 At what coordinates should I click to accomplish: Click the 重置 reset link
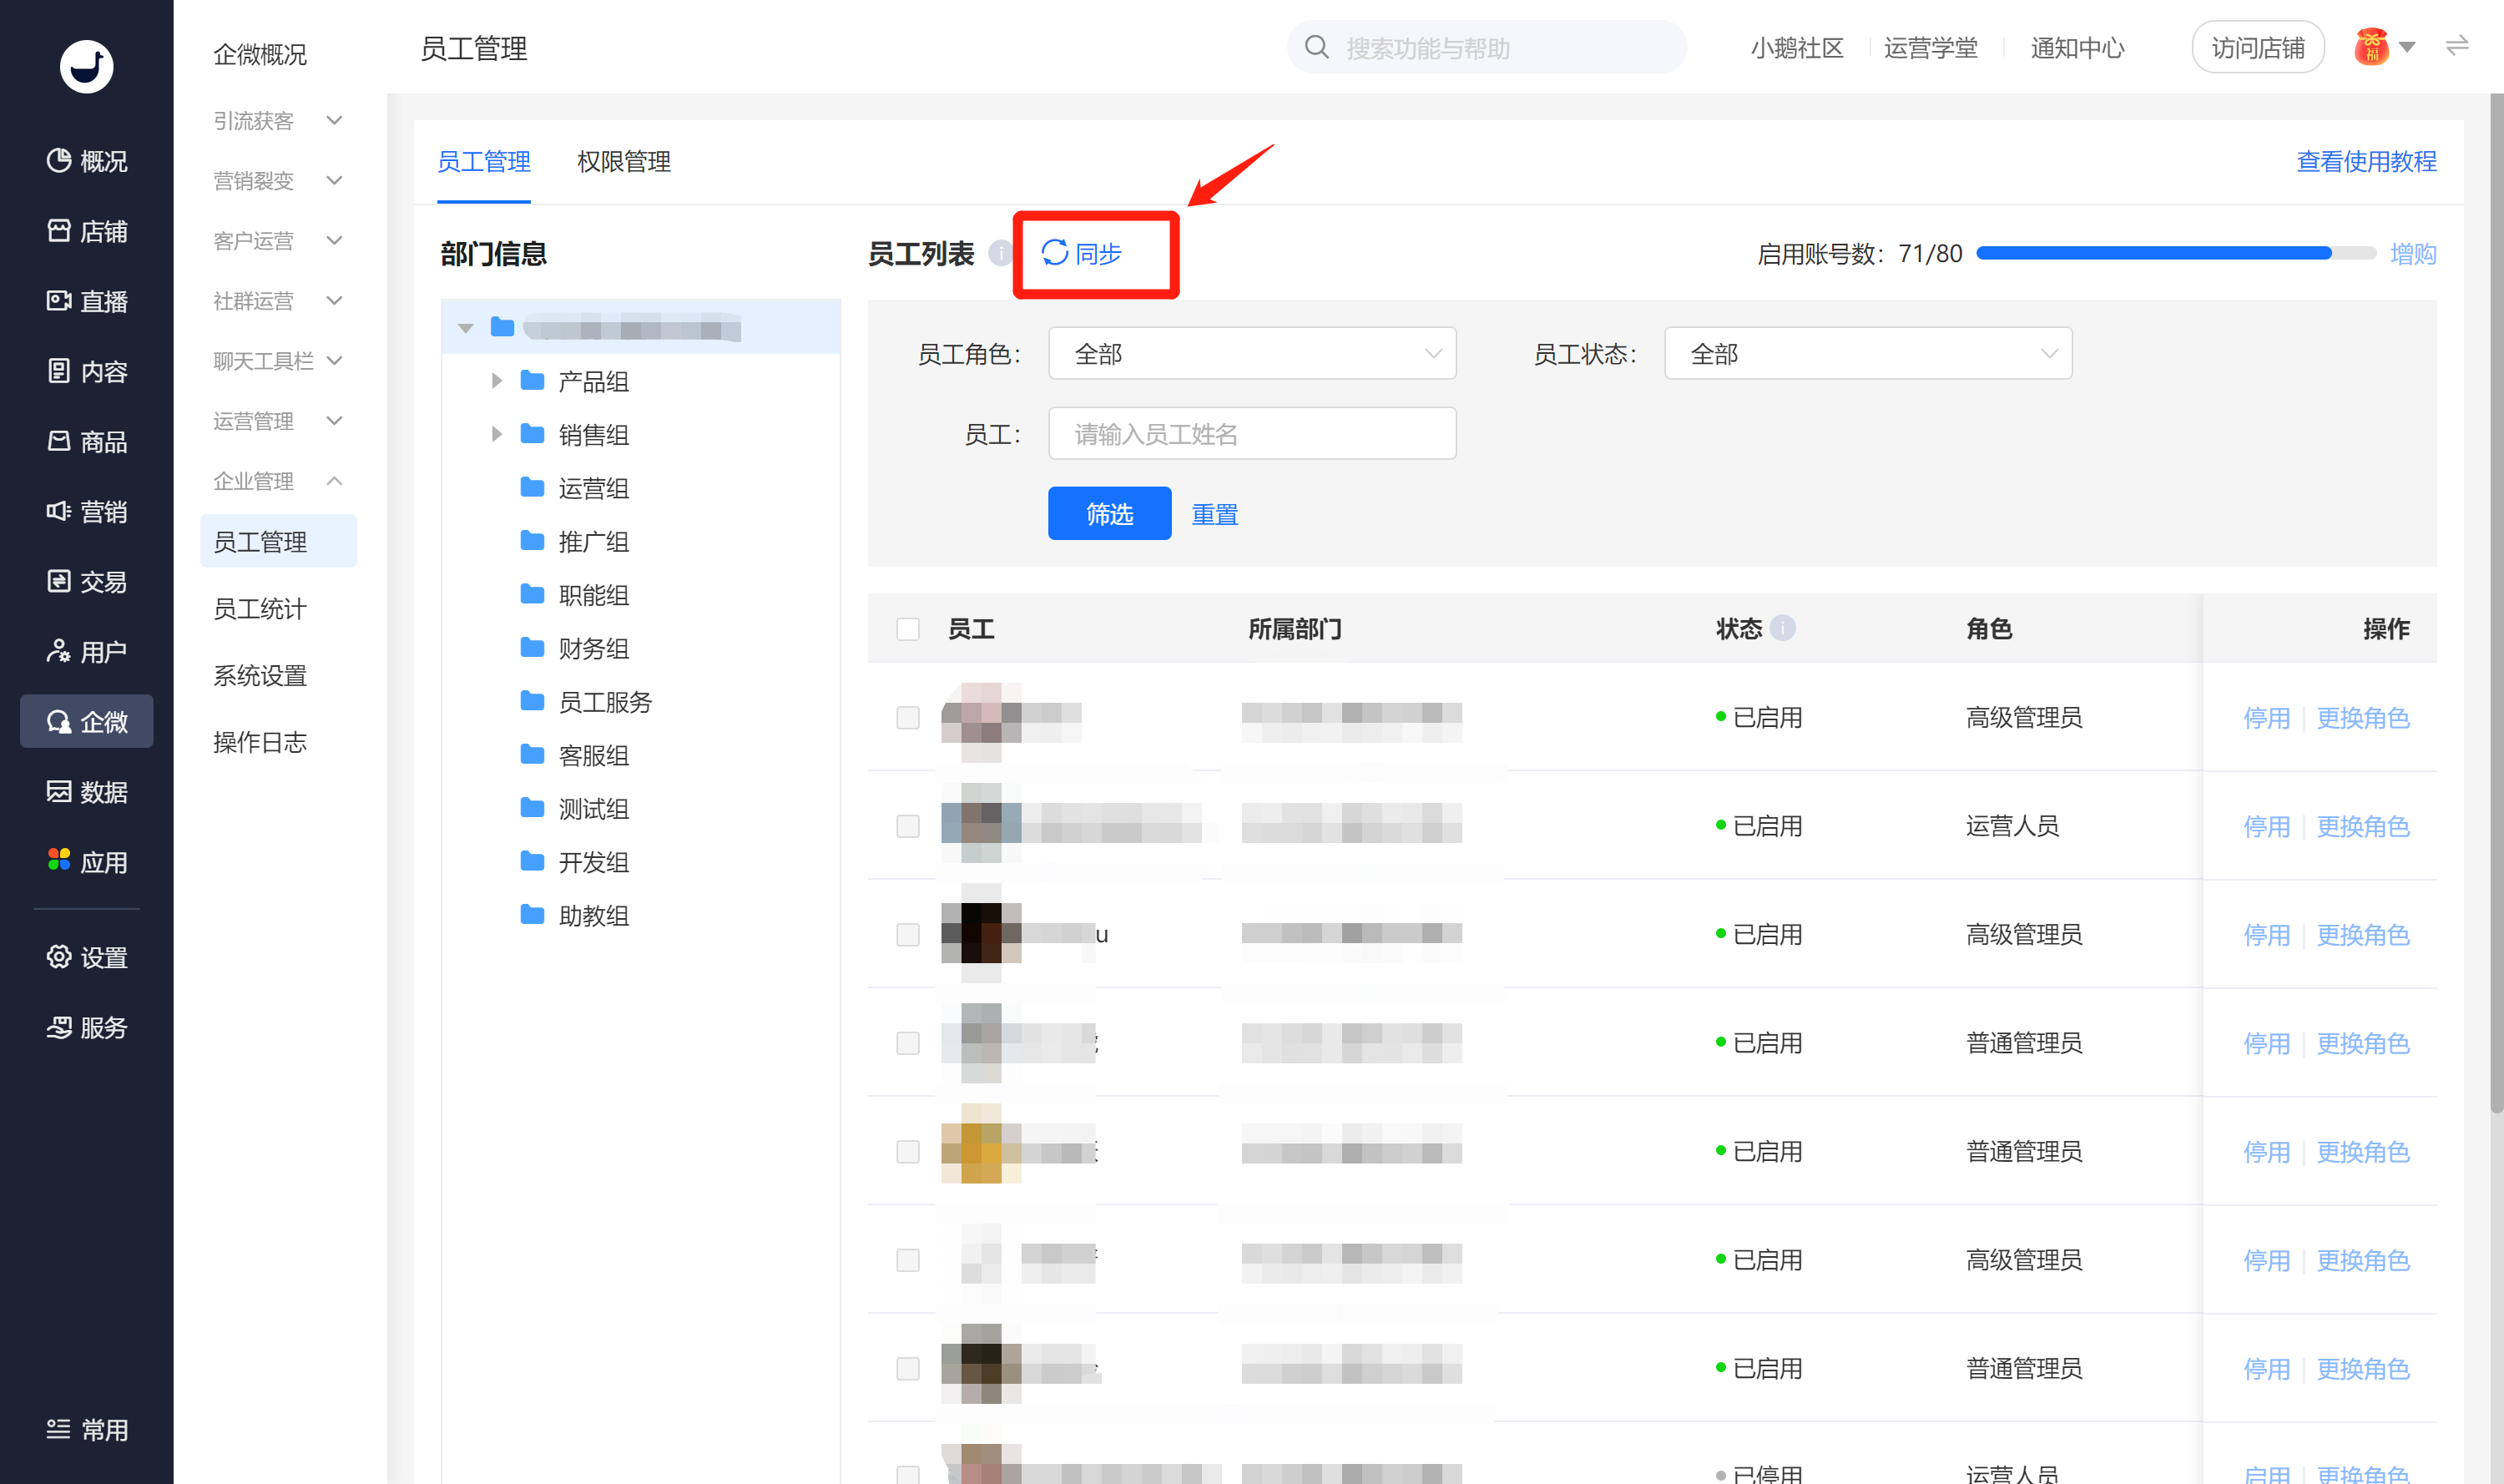(x=1215, y=514)
